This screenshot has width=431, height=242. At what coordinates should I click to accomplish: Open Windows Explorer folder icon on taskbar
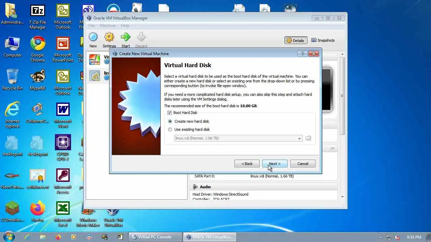[x=43, y=237]
